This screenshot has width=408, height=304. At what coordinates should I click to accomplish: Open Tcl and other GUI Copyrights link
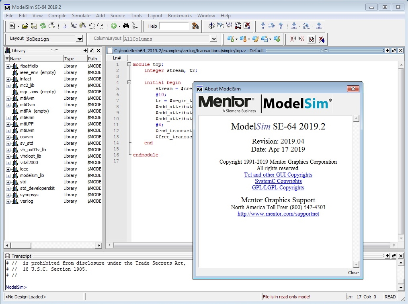click(x=278, y=175)
